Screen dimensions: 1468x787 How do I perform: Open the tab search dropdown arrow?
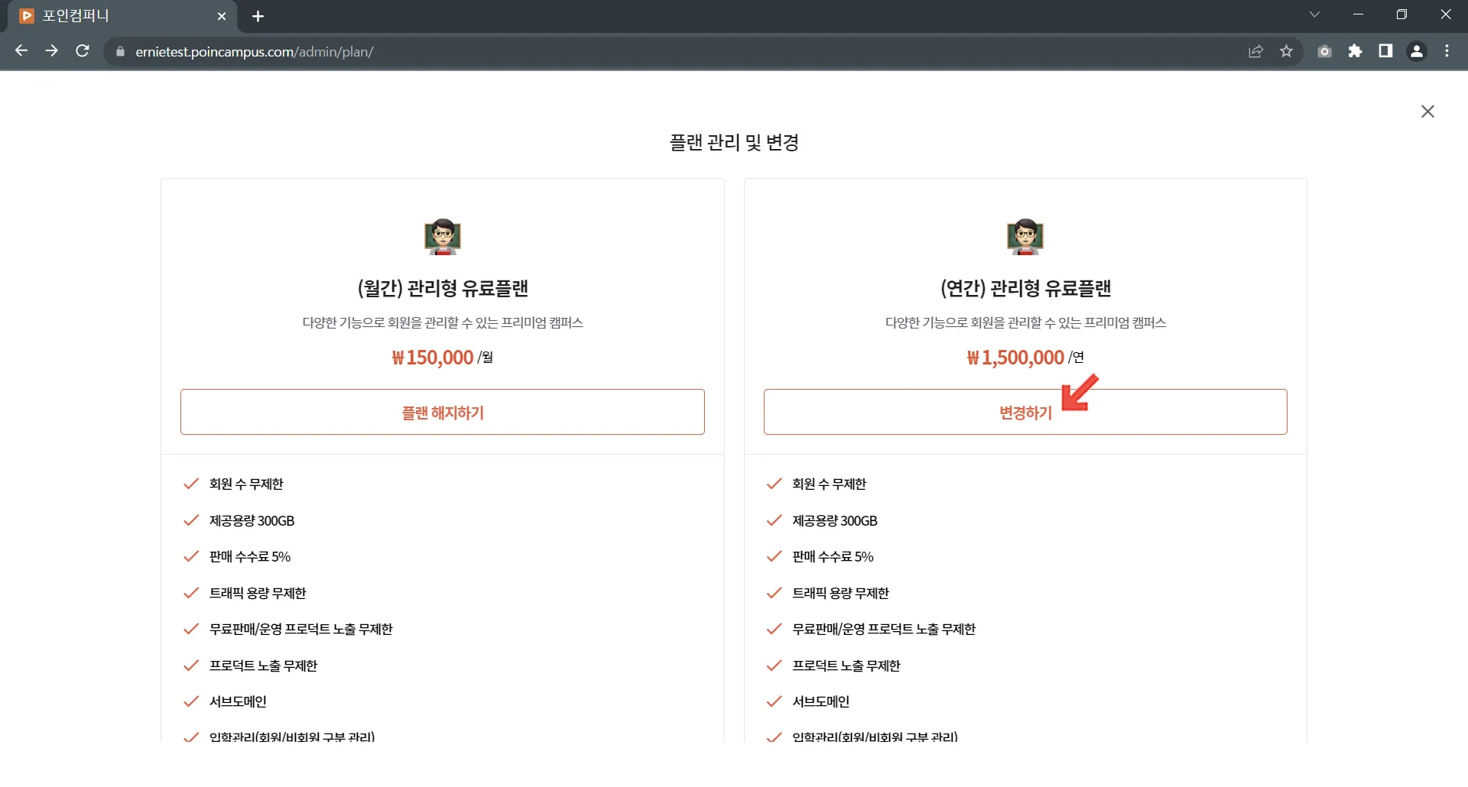point(1314,15)
